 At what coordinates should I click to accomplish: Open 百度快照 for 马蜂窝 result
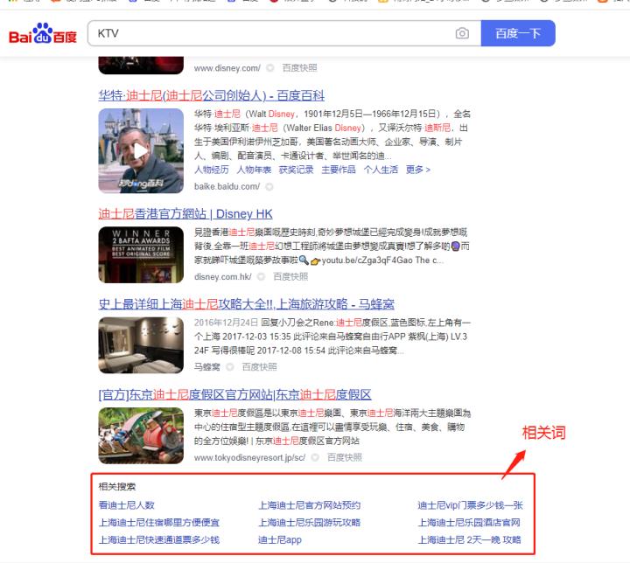pyautogui.click(x=260, y=367)
